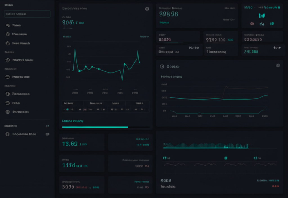Screen dimensions: 288x198
Task: Click the highest left peak on the main line chart
Action: [x=75, y=50]
